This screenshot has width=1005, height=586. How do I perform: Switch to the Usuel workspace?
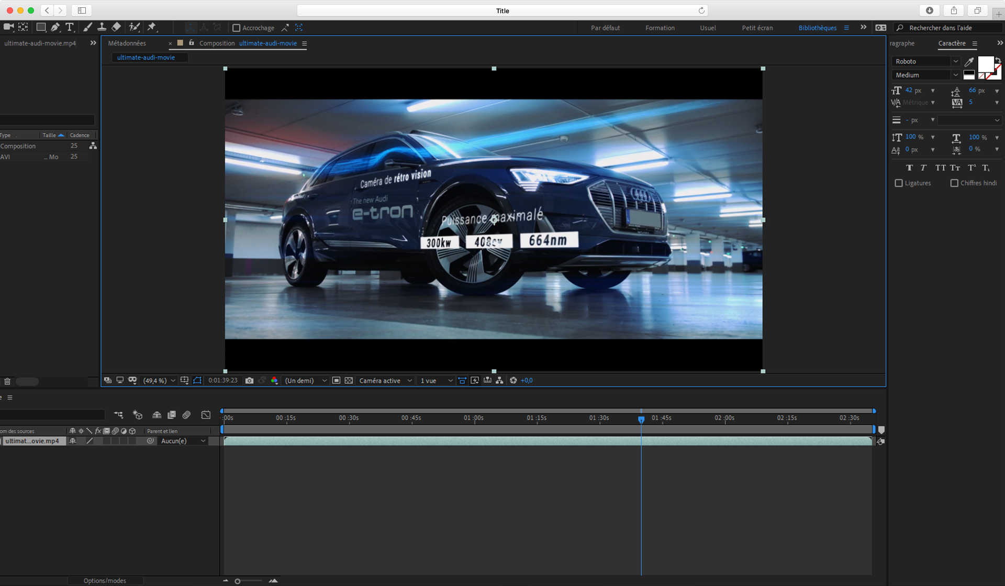(x=708, y=28)
